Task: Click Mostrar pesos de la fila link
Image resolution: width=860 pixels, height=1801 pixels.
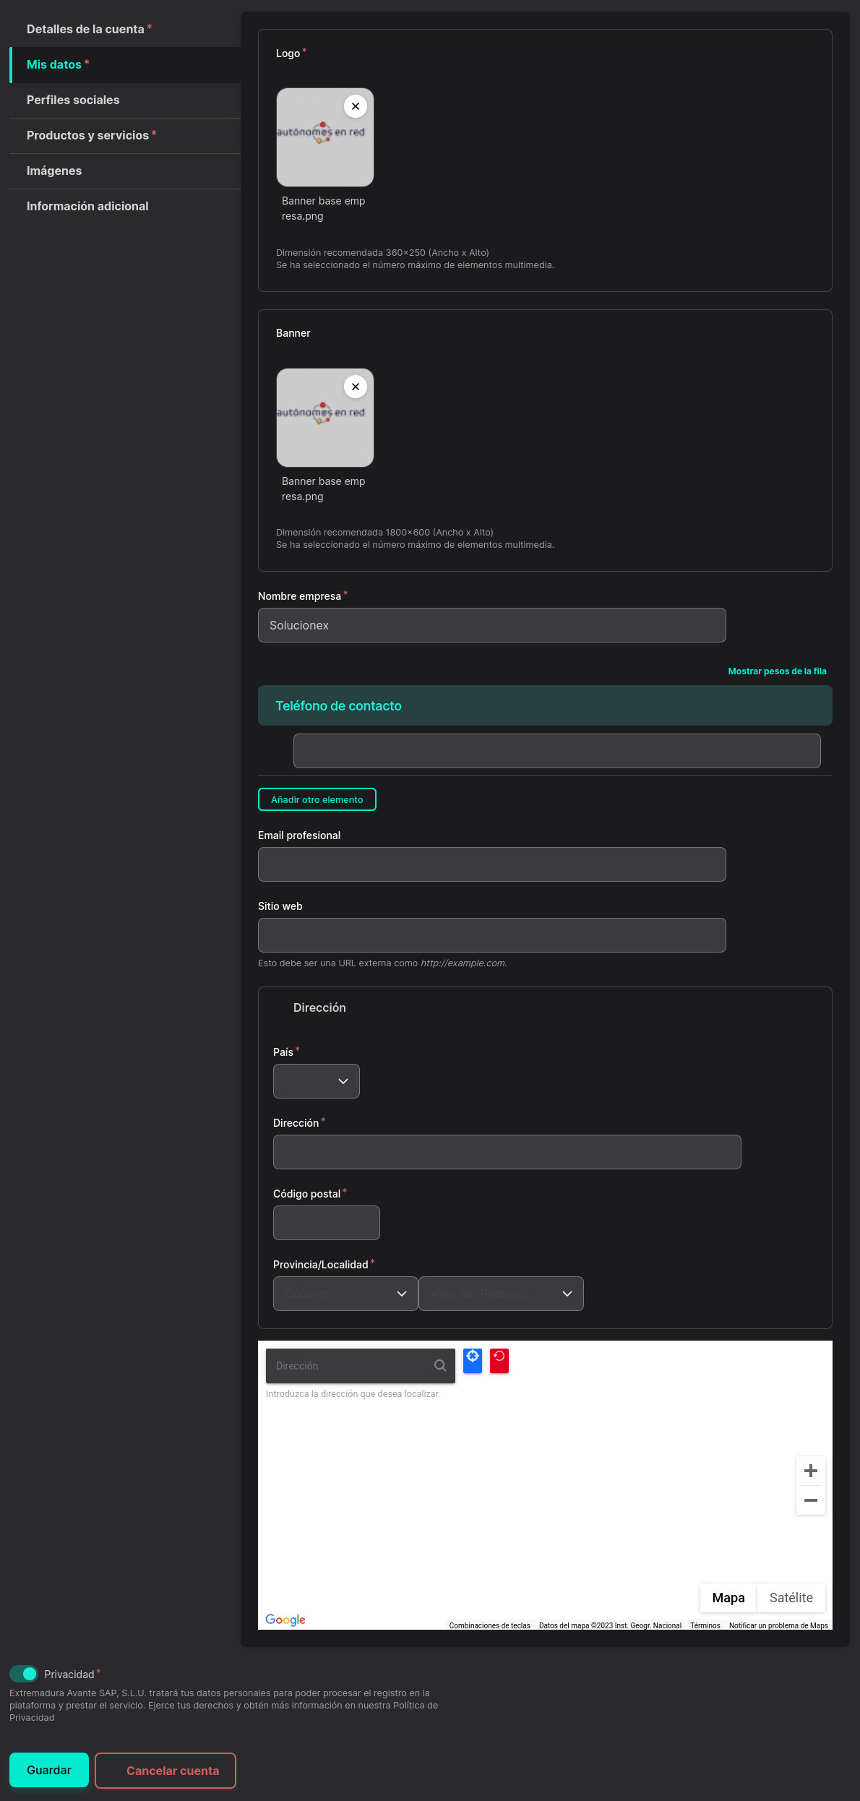Action: pyautogui.click(x=777, y=671)
